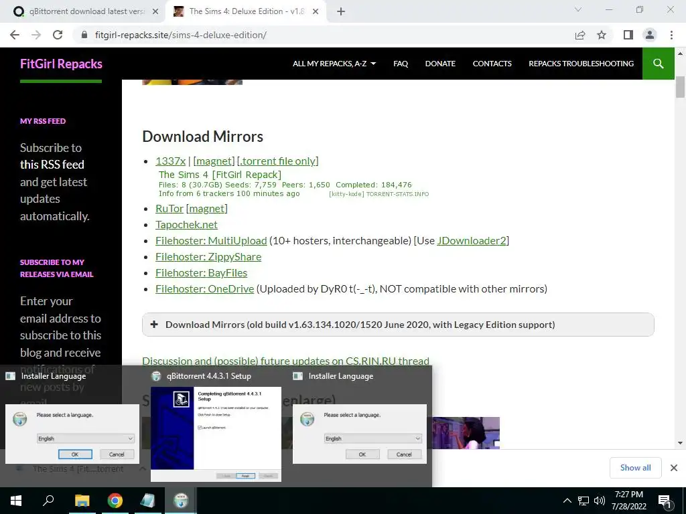Open language dropdown in left Installer Language preview
Viewport: 686px width, 514px height.
tap(86, 438)
